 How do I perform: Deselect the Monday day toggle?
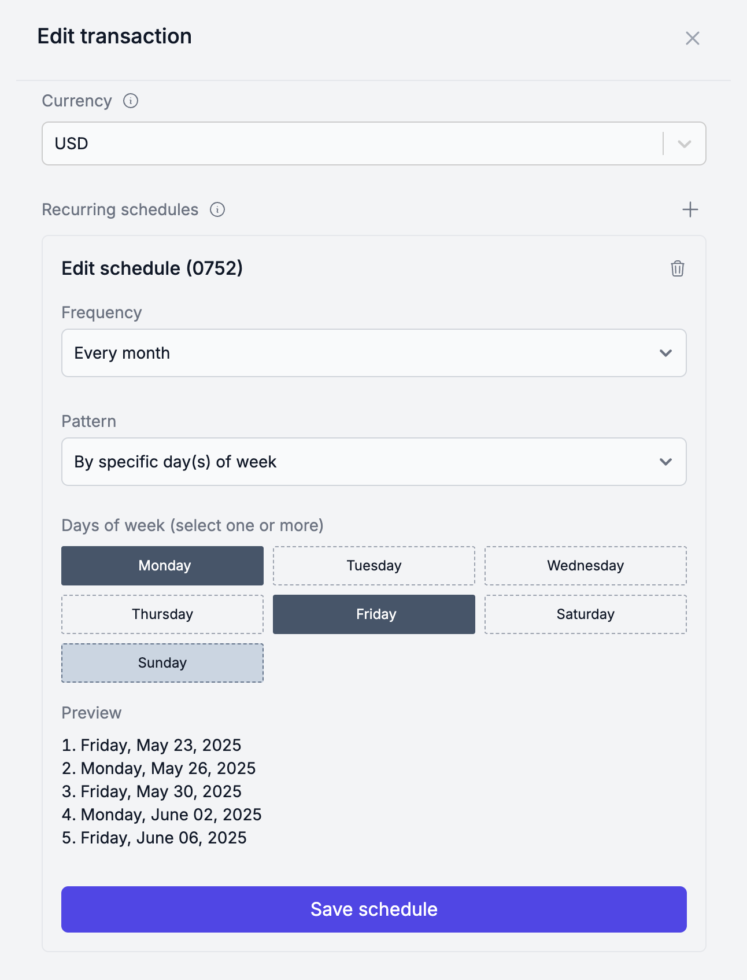(162, 566)
